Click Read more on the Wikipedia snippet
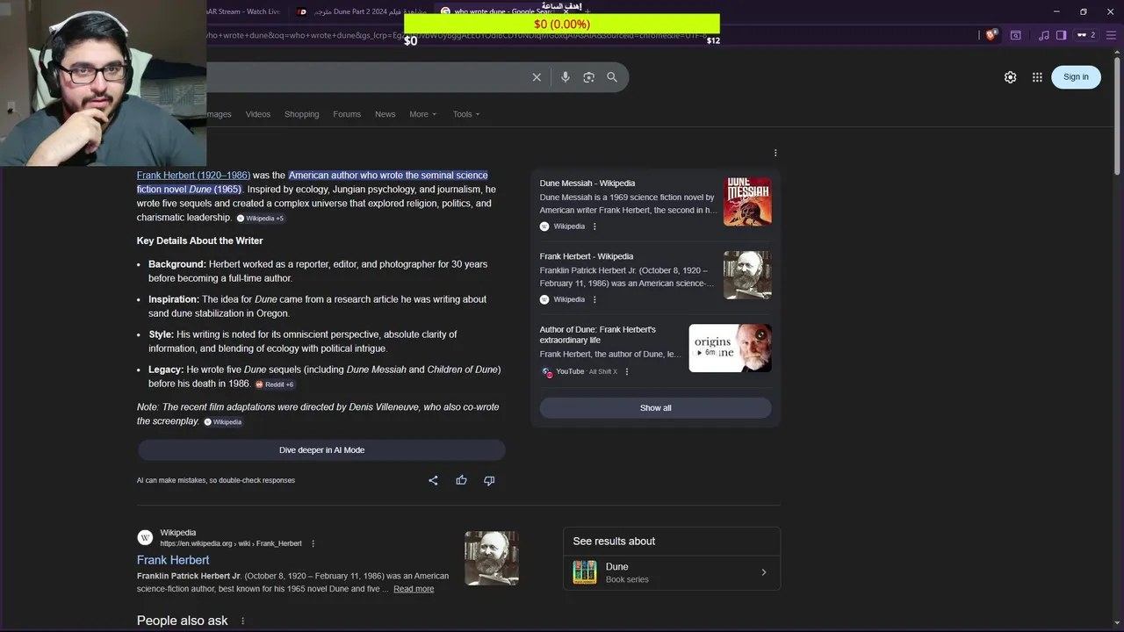Screen dimensions: 1124x632 [x=414, y=589]
